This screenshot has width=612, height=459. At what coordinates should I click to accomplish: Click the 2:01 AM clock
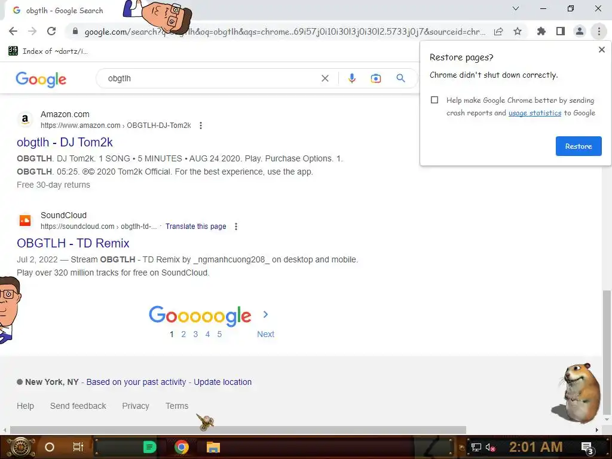(x=535, y=447)
